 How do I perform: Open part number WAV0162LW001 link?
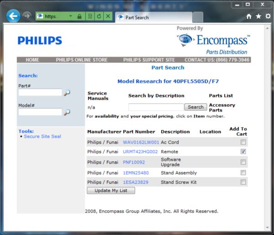tap(141, 142)
